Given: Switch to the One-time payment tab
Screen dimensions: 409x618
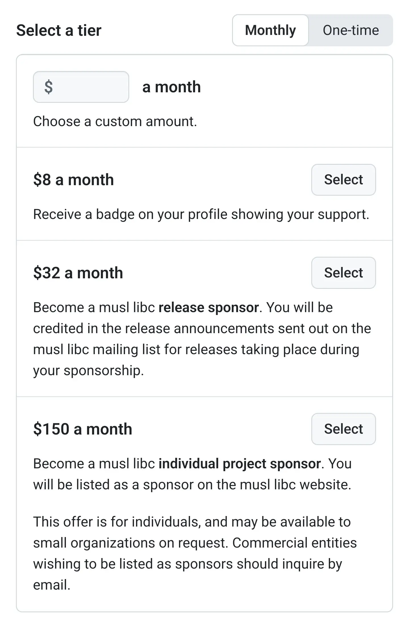Looking at the screenshot, I should (350, 30).
